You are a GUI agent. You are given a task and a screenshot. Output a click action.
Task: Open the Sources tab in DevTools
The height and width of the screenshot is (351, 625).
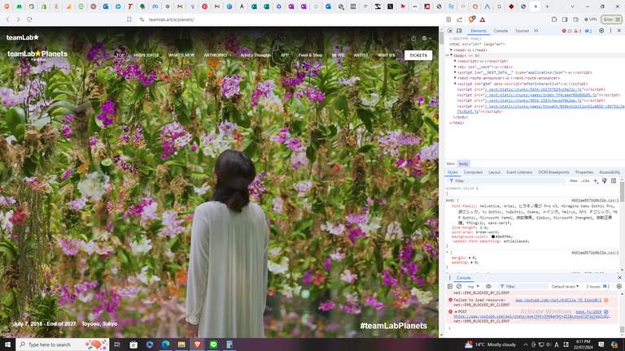522,31
